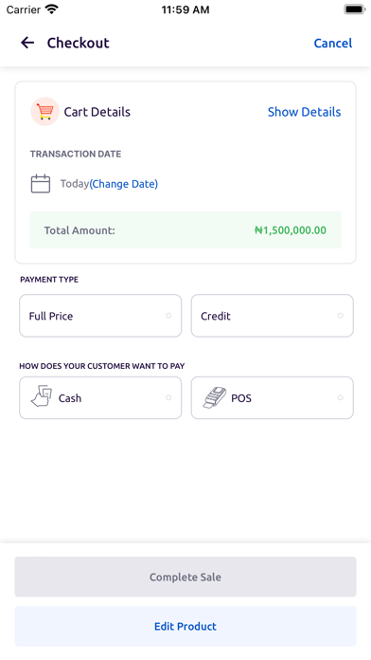Choose the Full Price payment option
371x660 pixels.
100,316
